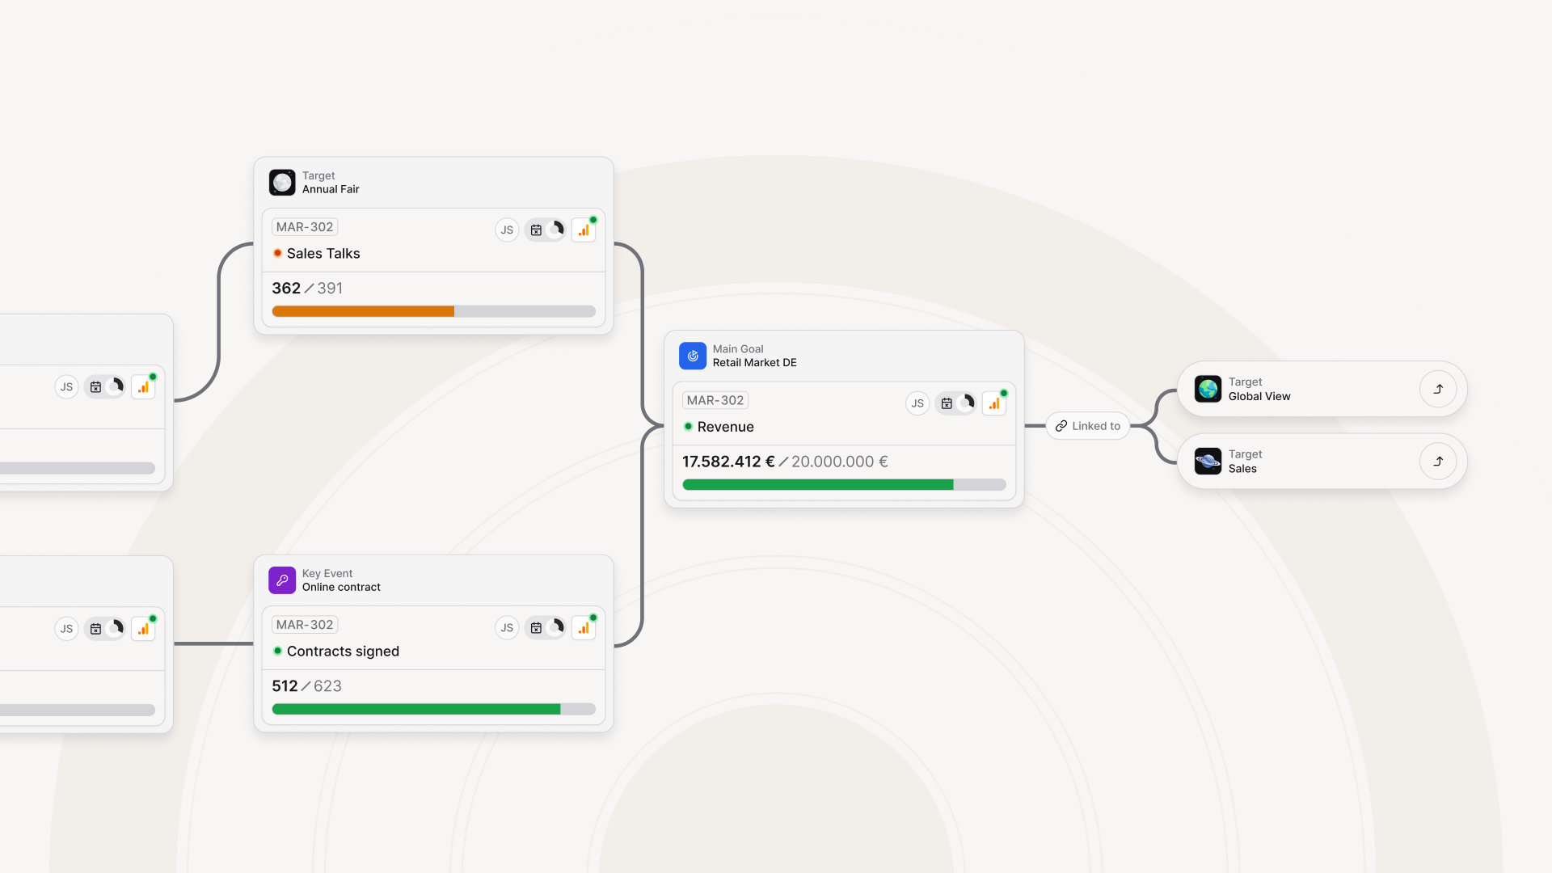
Task: Expand the Global View target arrow
Action: 1438,389
